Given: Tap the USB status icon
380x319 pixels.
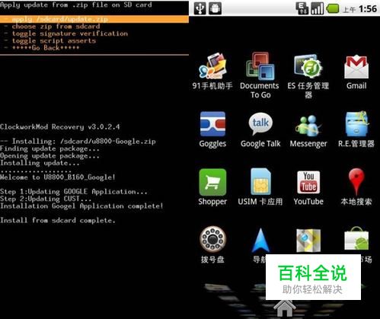Looking at the screenshot, I should coord(200,8).
